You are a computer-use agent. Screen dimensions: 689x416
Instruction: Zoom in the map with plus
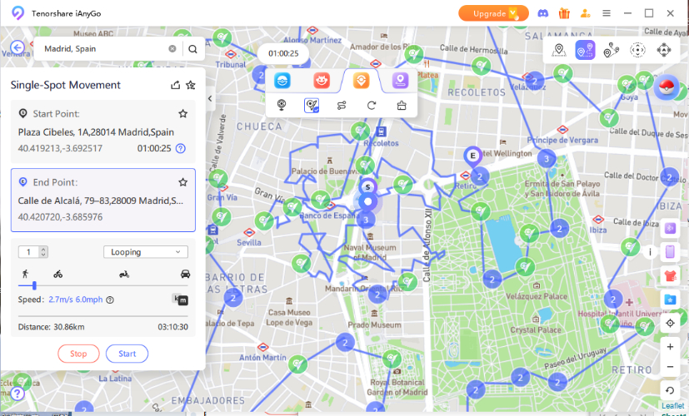click(670, 347)
